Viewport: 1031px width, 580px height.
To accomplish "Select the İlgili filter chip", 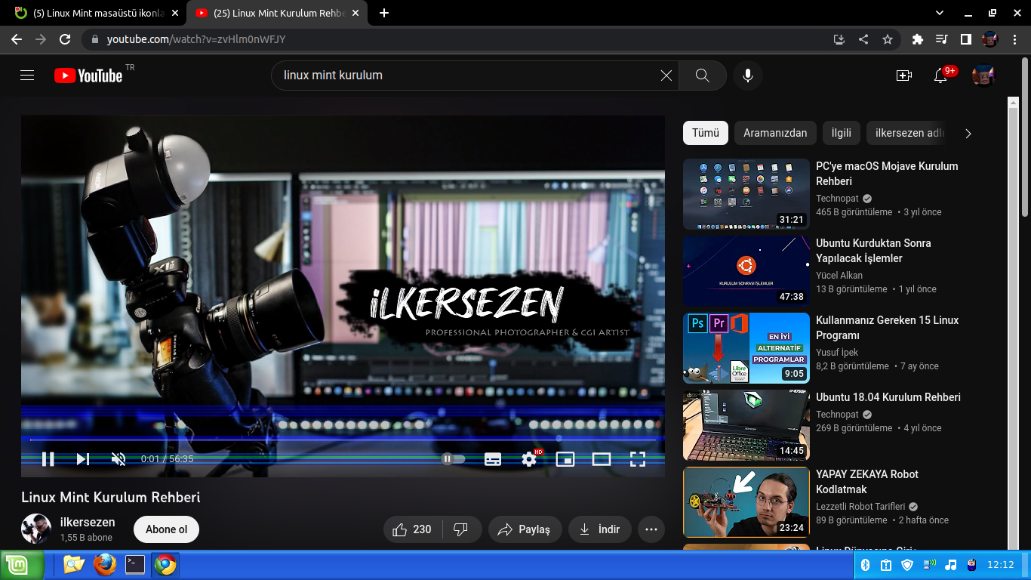I will click(841, 133).
